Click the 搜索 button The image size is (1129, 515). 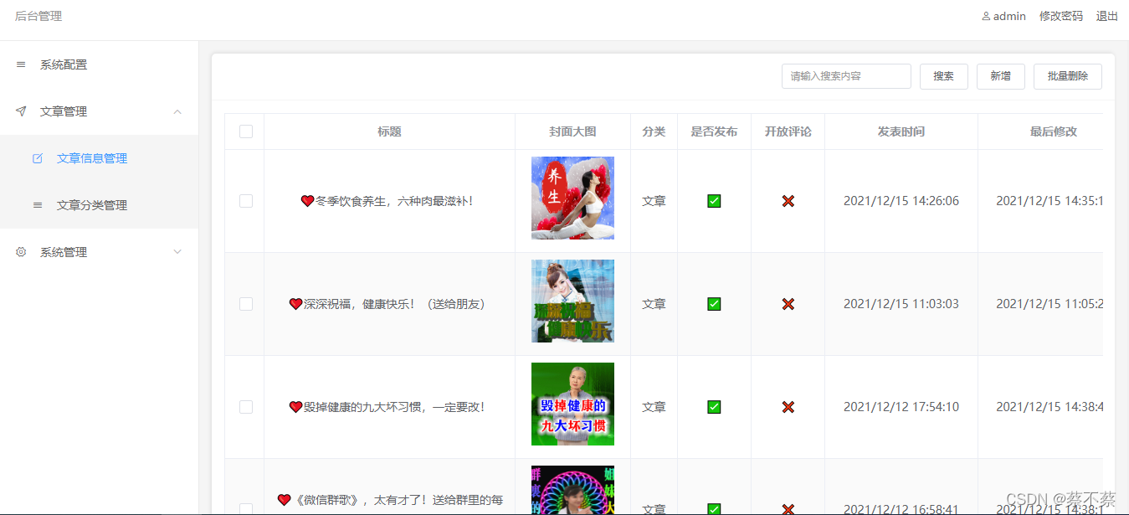[x=944, y=76]
